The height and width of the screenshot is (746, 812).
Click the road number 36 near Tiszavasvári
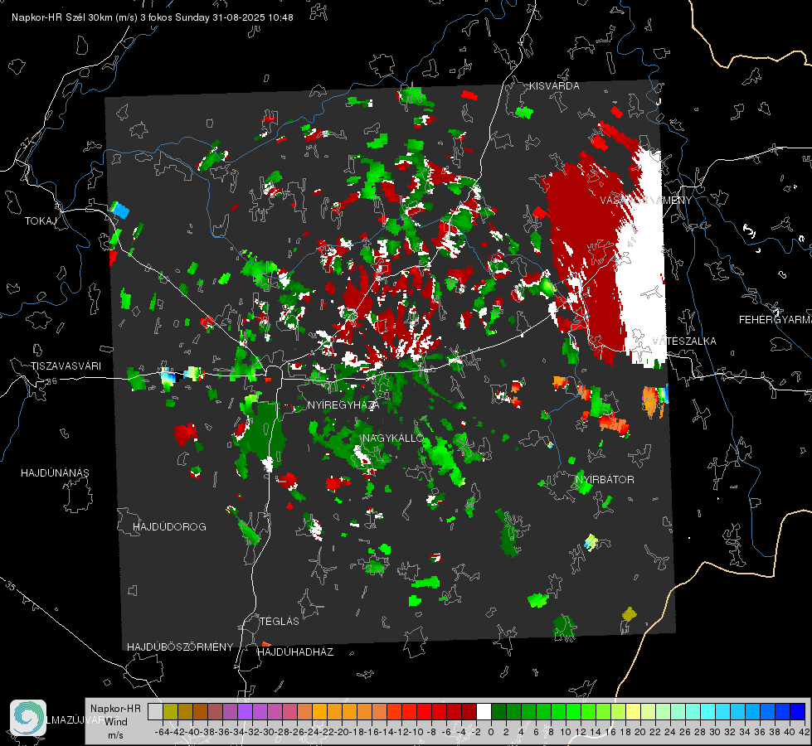(x=51, y=381)
